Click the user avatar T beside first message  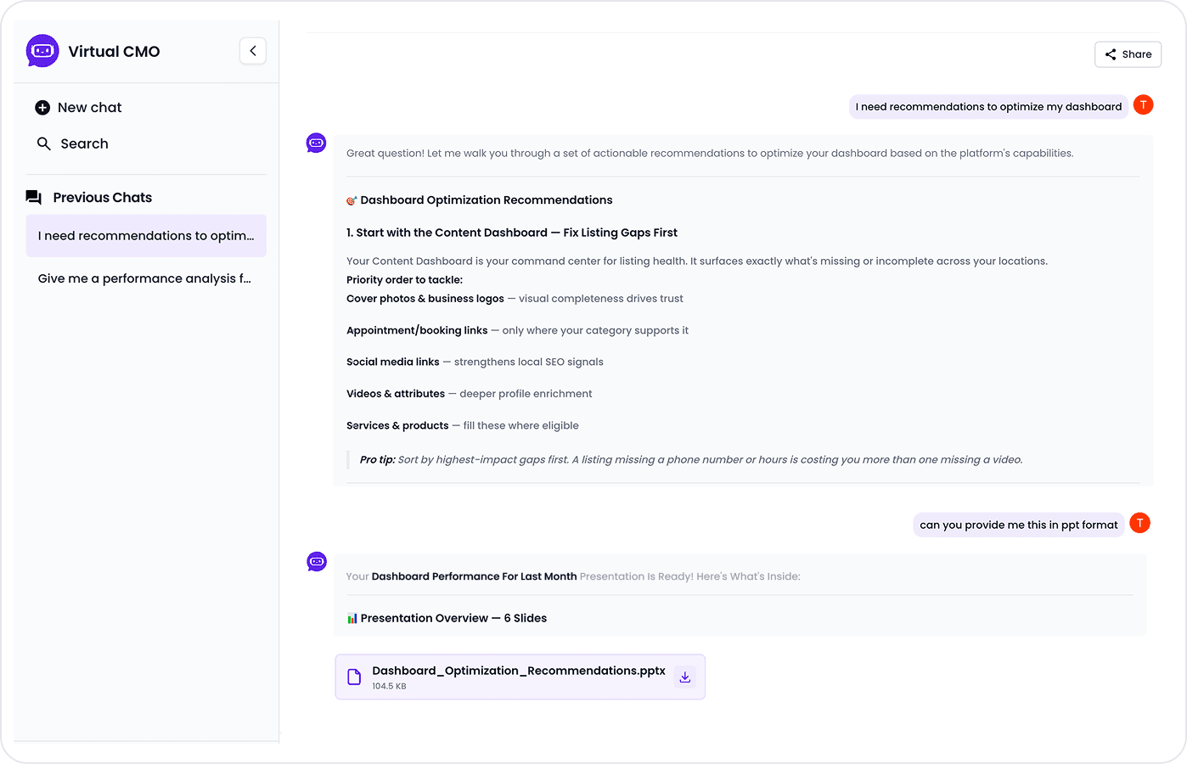tap(1144, 105)
